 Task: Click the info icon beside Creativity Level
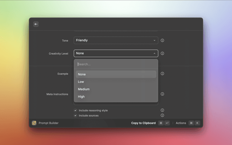(x=162, y=53)
